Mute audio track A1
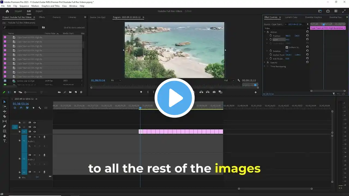 [35, 137]
